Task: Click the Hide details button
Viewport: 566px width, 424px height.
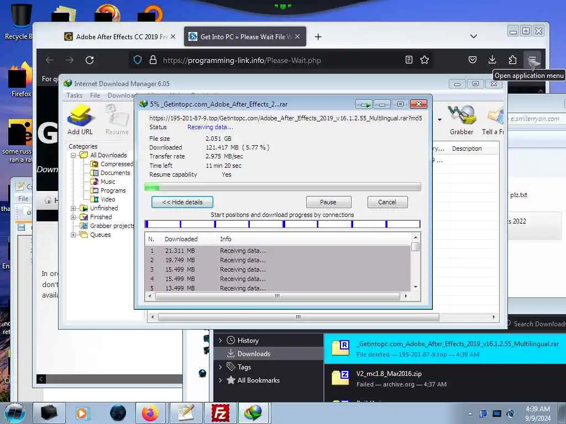Action: [x=182, y=202]
